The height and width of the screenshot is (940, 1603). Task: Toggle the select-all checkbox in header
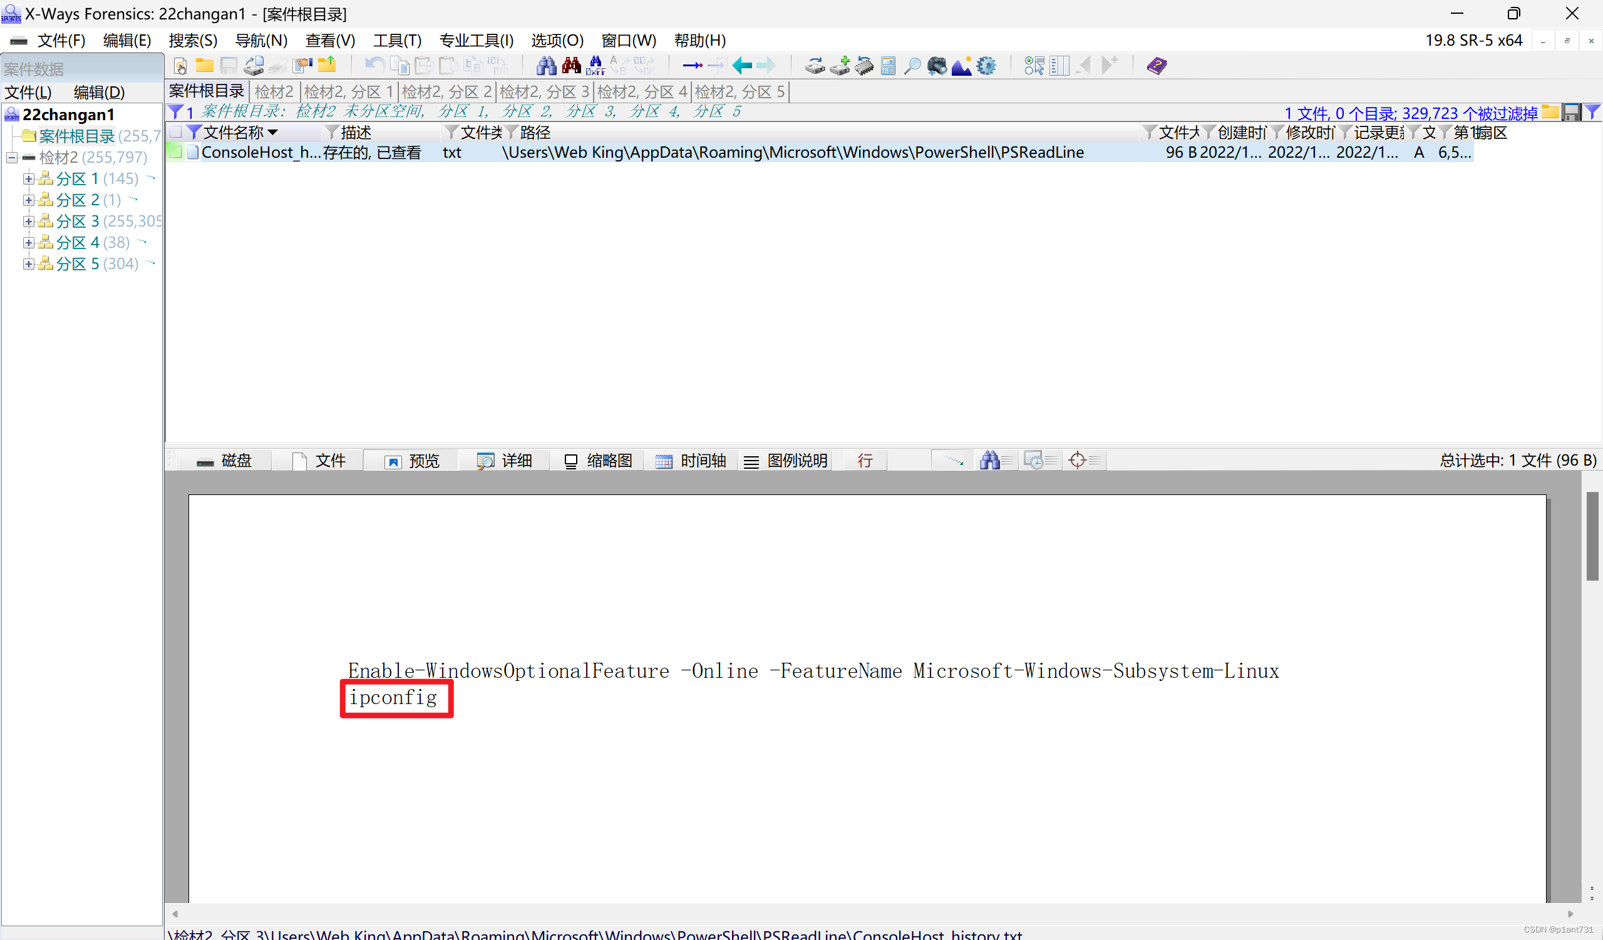176,132
